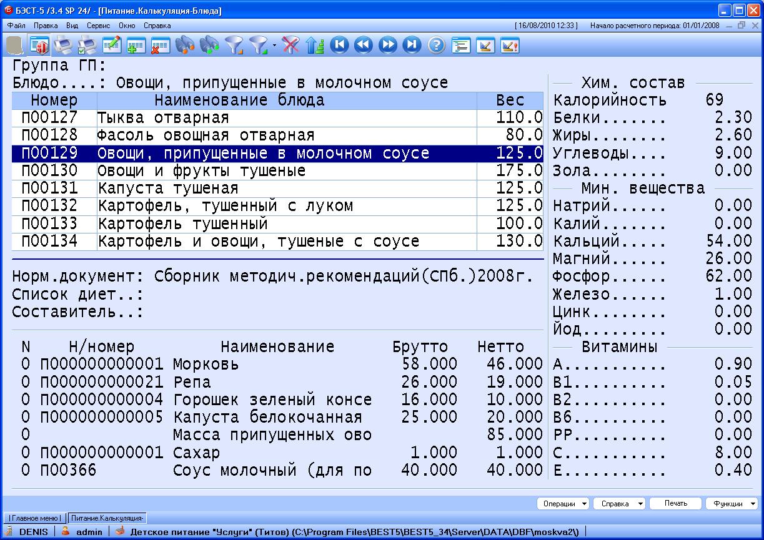Click the printer icon in the toolbar
The image size is (764, 540).
[62, 45]
